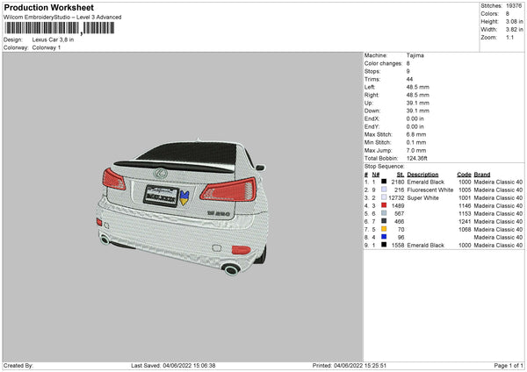Click the 'St.' column header
The height and width of the screenshot is (372, 527).
[401, 175]
